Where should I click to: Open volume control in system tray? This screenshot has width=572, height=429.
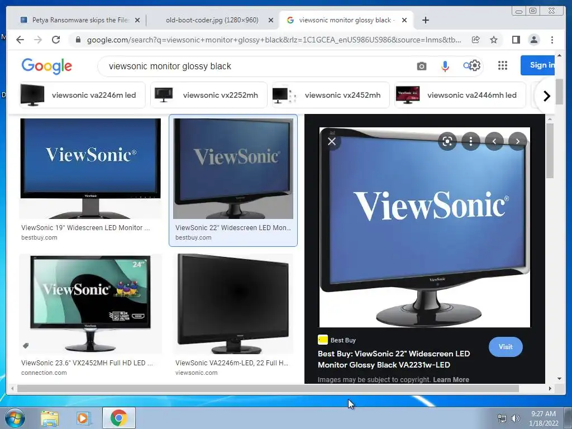(515, 418)
